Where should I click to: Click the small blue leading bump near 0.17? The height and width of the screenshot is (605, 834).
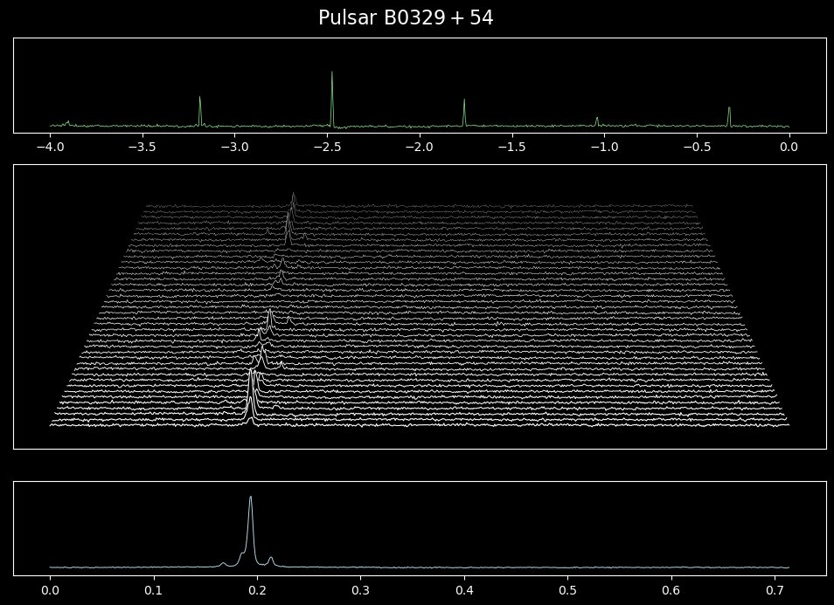[224, 565]
